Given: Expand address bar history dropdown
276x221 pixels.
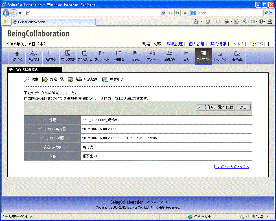Looking at the screenshot, I should pos(163,13).
